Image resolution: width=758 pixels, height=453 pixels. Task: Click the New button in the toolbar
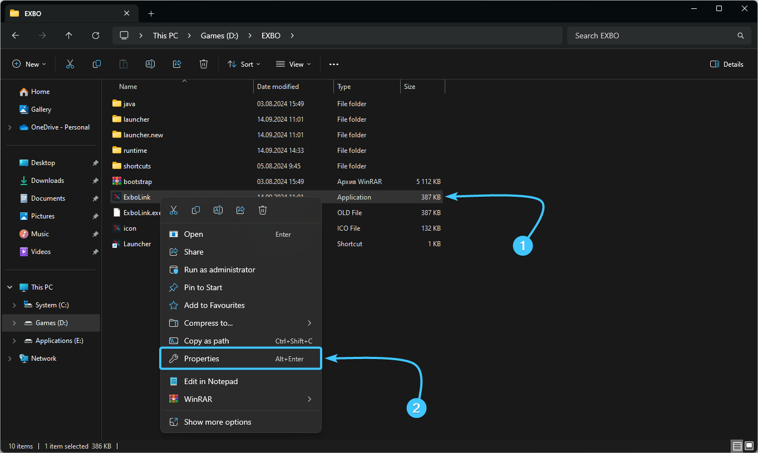(x=29, y=64)
